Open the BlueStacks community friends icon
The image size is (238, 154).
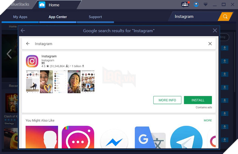pyautogui.click(x=185, y=5)
